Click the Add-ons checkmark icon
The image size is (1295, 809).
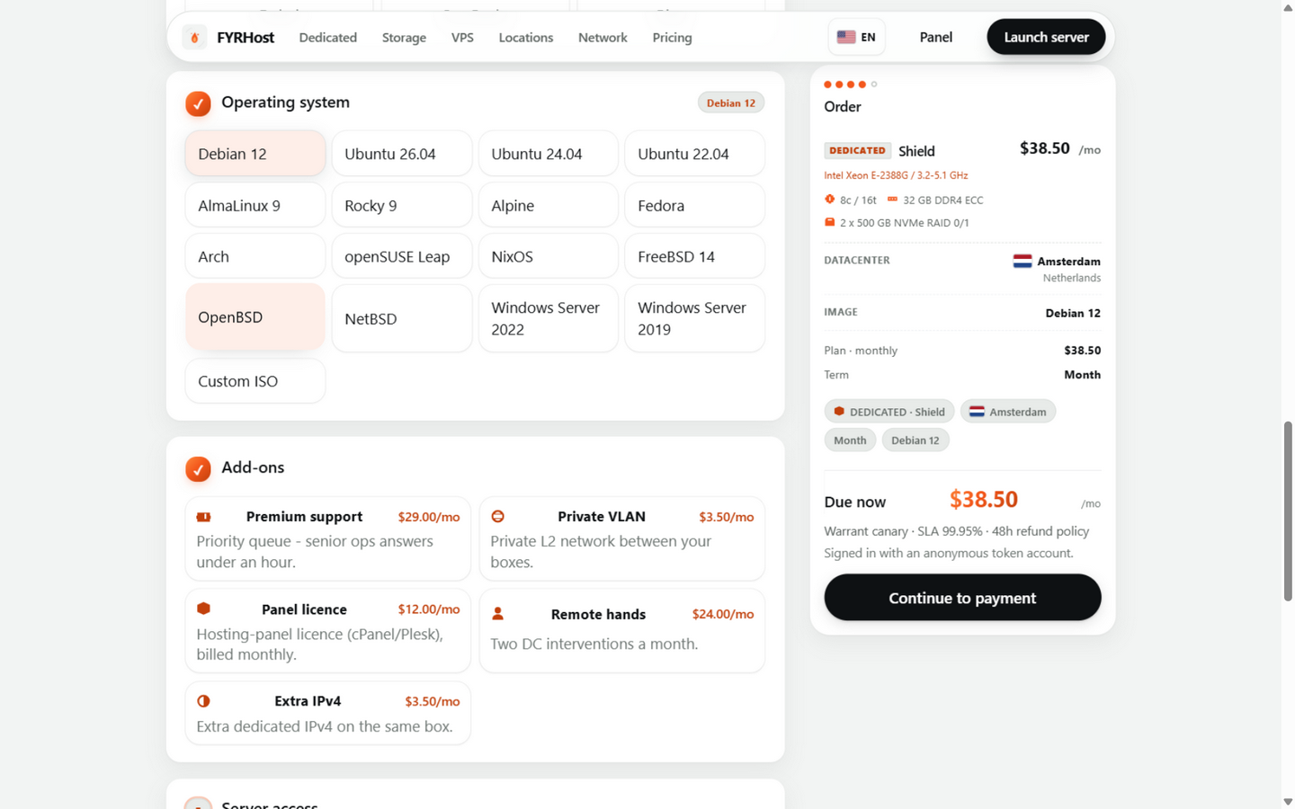(x=198, y=468)
